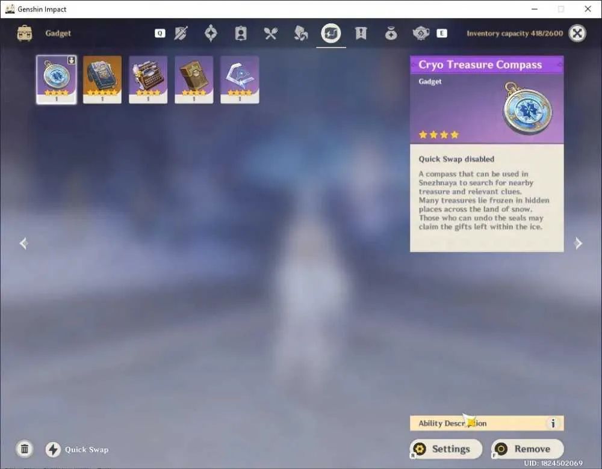Click the backpack inventory icon
Image resolution: width=602 pixels, height=469 pixels.
[x=25, y=33]
